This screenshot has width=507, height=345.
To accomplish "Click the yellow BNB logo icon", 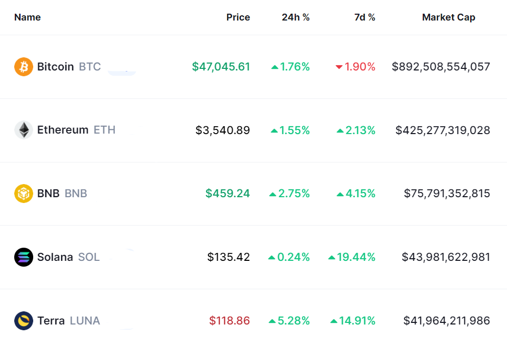I will pos(24,194).
